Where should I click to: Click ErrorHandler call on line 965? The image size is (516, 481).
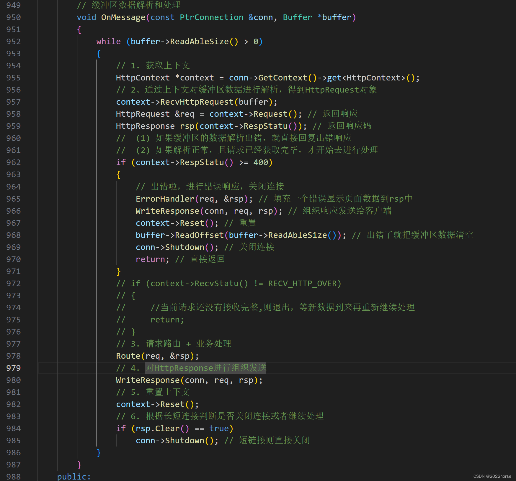coord(165,199)
